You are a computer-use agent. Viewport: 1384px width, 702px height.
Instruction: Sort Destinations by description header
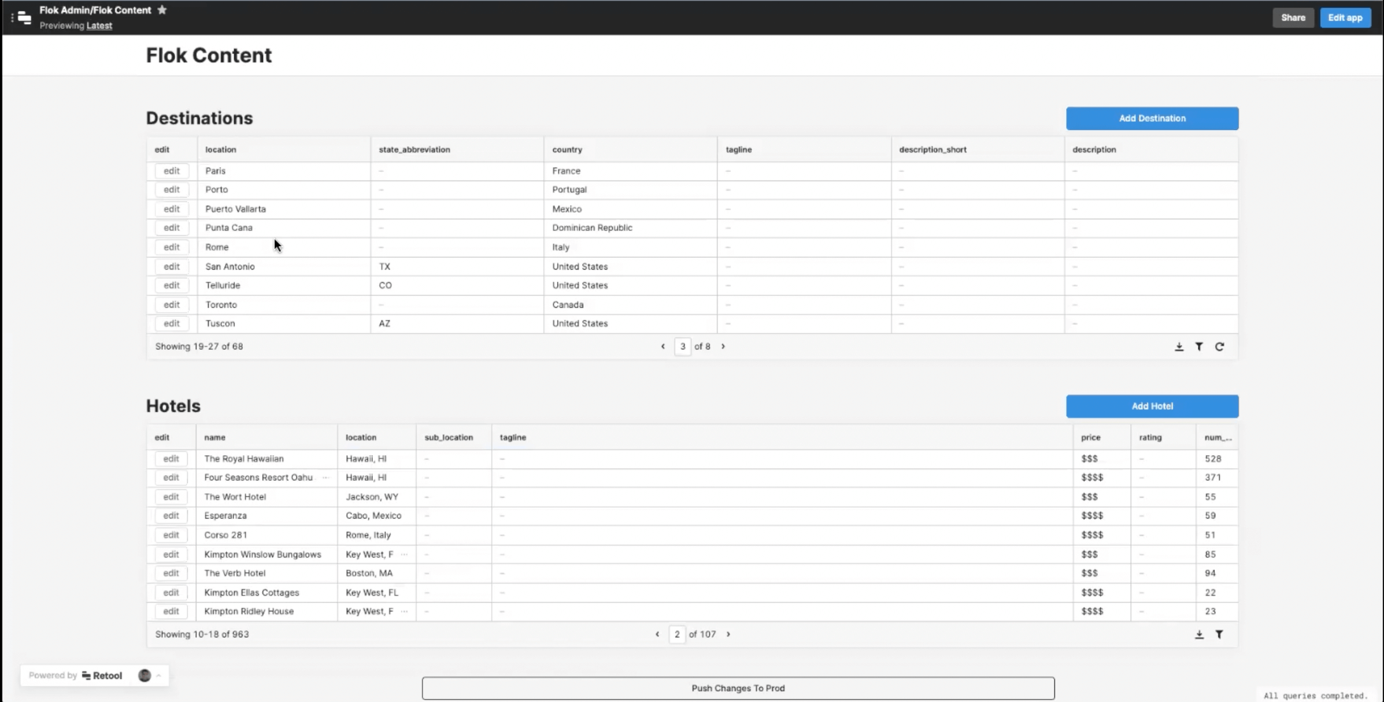tap(1151, 150)
